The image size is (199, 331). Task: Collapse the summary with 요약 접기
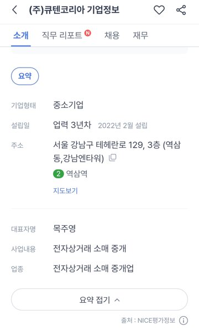pyautogui.click(x=99, y=299)
